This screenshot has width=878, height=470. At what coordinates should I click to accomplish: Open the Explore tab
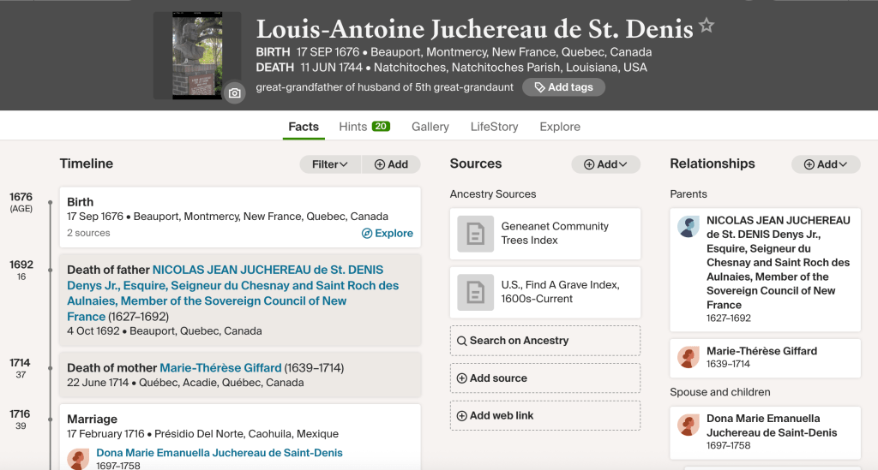(x=560, y=127)
